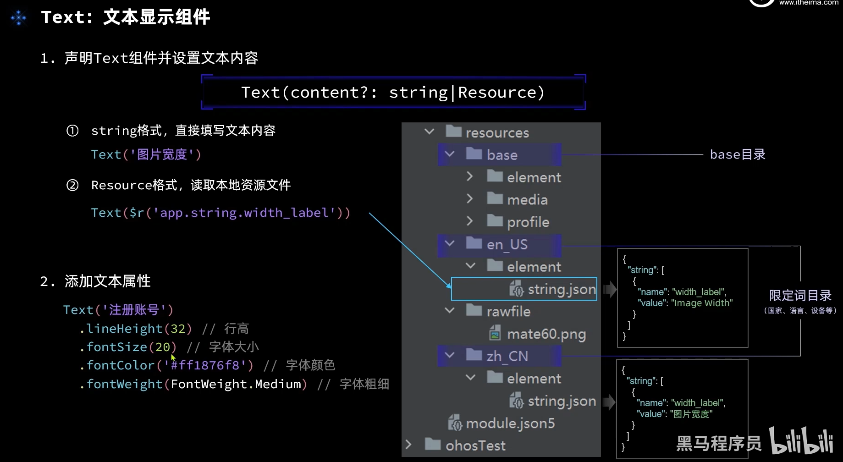Screen dimensions: 843x462
Task: Expand the ohosTest folder chevron
Action: pos(408,445)
